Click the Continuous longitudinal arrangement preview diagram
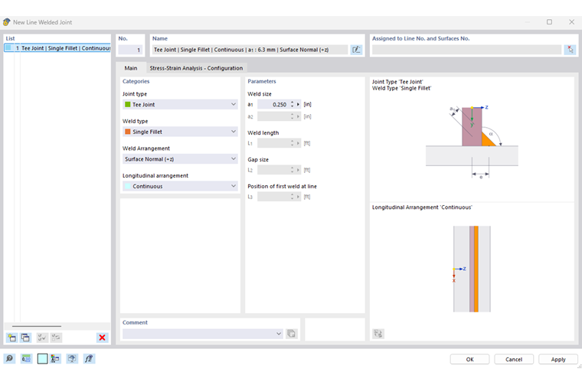Image resolution: width=582 pixels, height=385 pixels. pos(472,269)
